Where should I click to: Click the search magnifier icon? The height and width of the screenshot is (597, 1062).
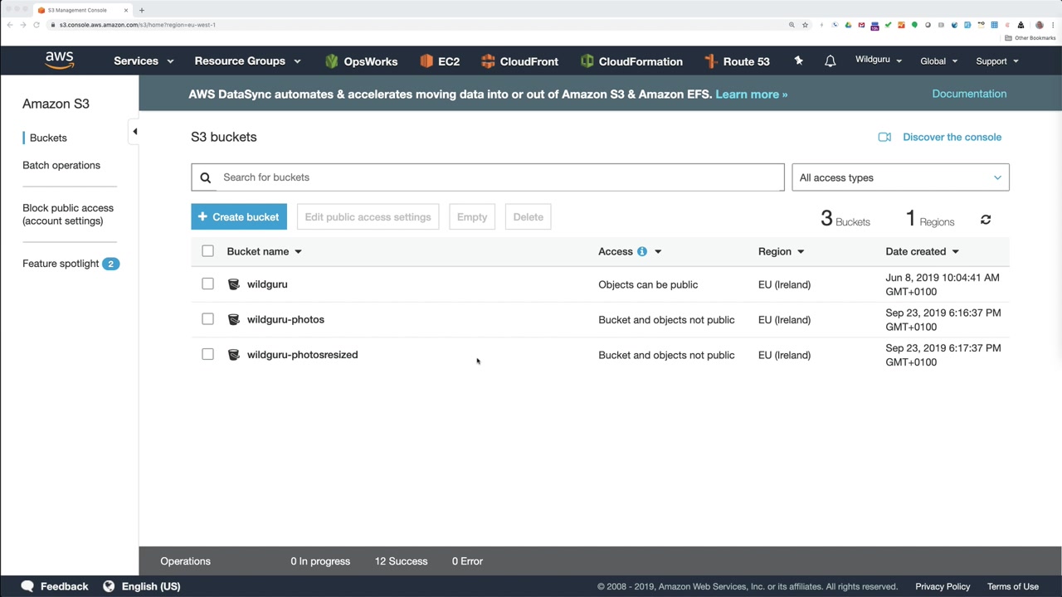click(x=206, y=177)
